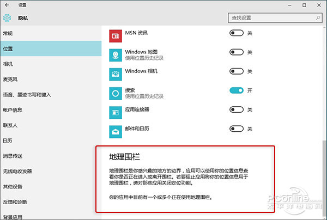This screenshot has width=327, height=220.
Task: Click the 查找设置 search field
Action: pos(275,18)
